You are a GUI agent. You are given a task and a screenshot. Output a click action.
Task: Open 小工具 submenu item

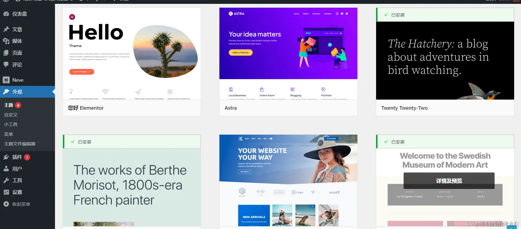click(11, 124)
